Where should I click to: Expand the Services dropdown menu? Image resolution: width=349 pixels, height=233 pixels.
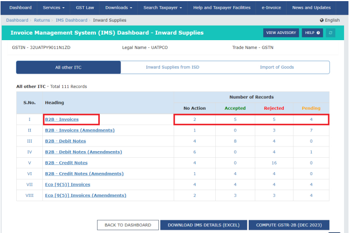(x=54, y=8)
